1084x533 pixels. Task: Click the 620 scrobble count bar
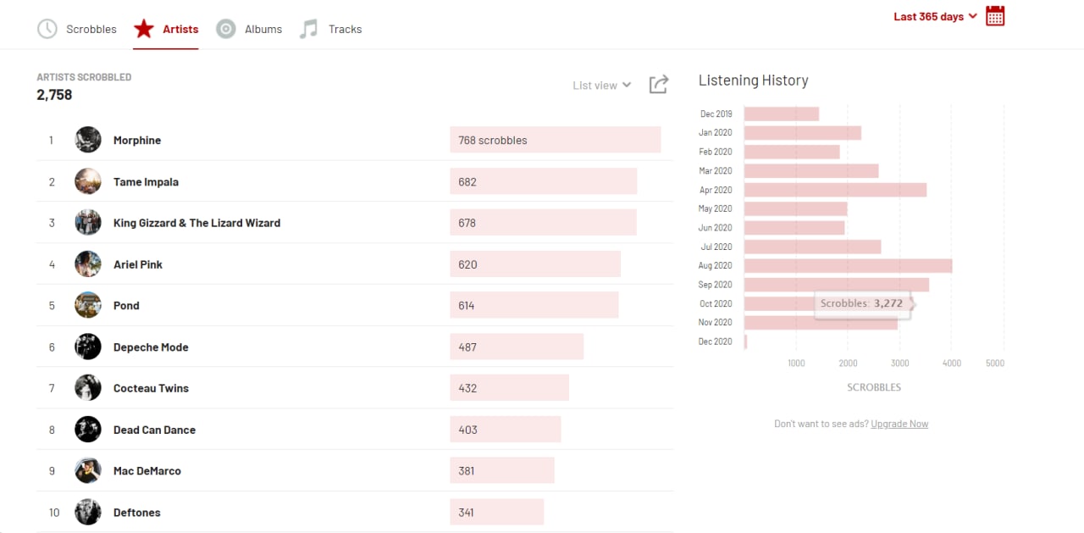(535, 264)
